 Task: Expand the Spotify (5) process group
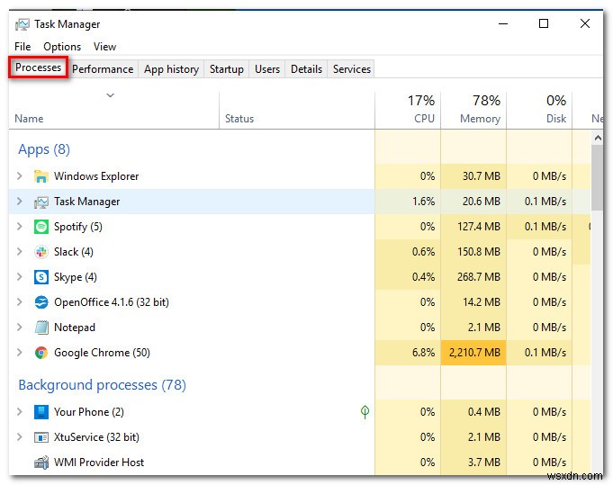click(x=19, y=227)
